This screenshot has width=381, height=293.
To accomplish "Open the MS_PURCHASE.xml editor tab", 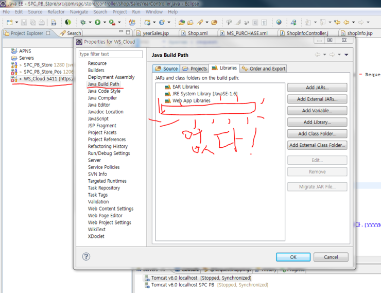I will point(247,33).
